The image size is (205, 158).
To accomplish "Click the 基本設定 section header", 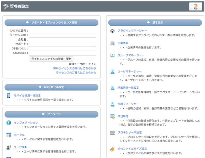I will [x=155, y=23].
